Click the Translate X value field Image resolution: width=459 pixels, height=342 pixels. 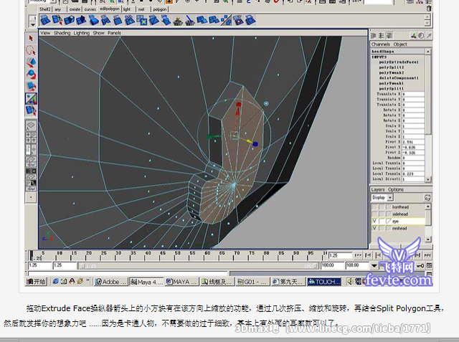(x=413, y=94)
